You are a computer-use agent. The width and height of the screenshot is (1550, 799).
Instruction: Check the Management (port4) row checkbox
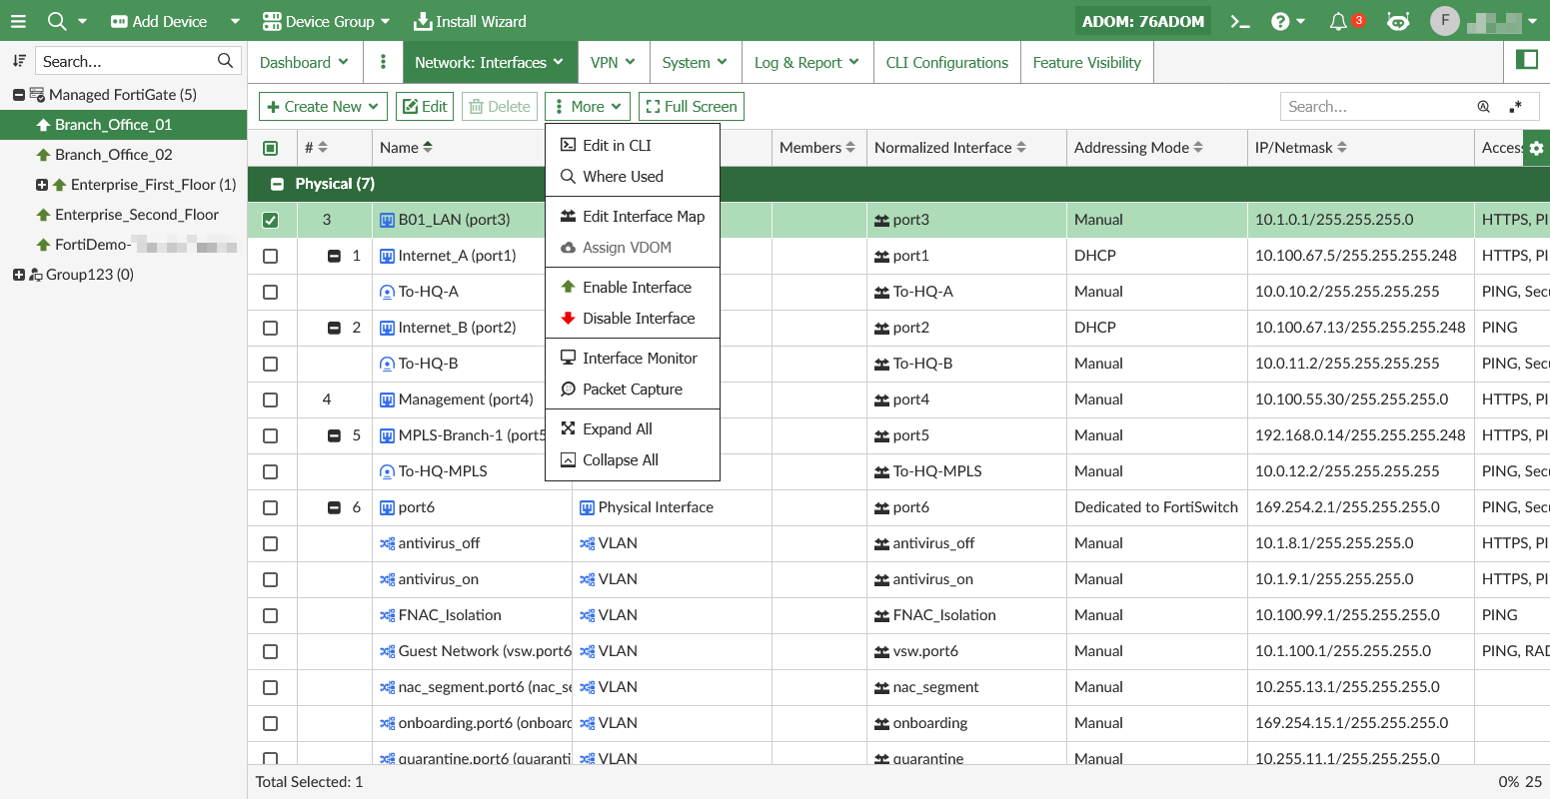tap(271, 399)
